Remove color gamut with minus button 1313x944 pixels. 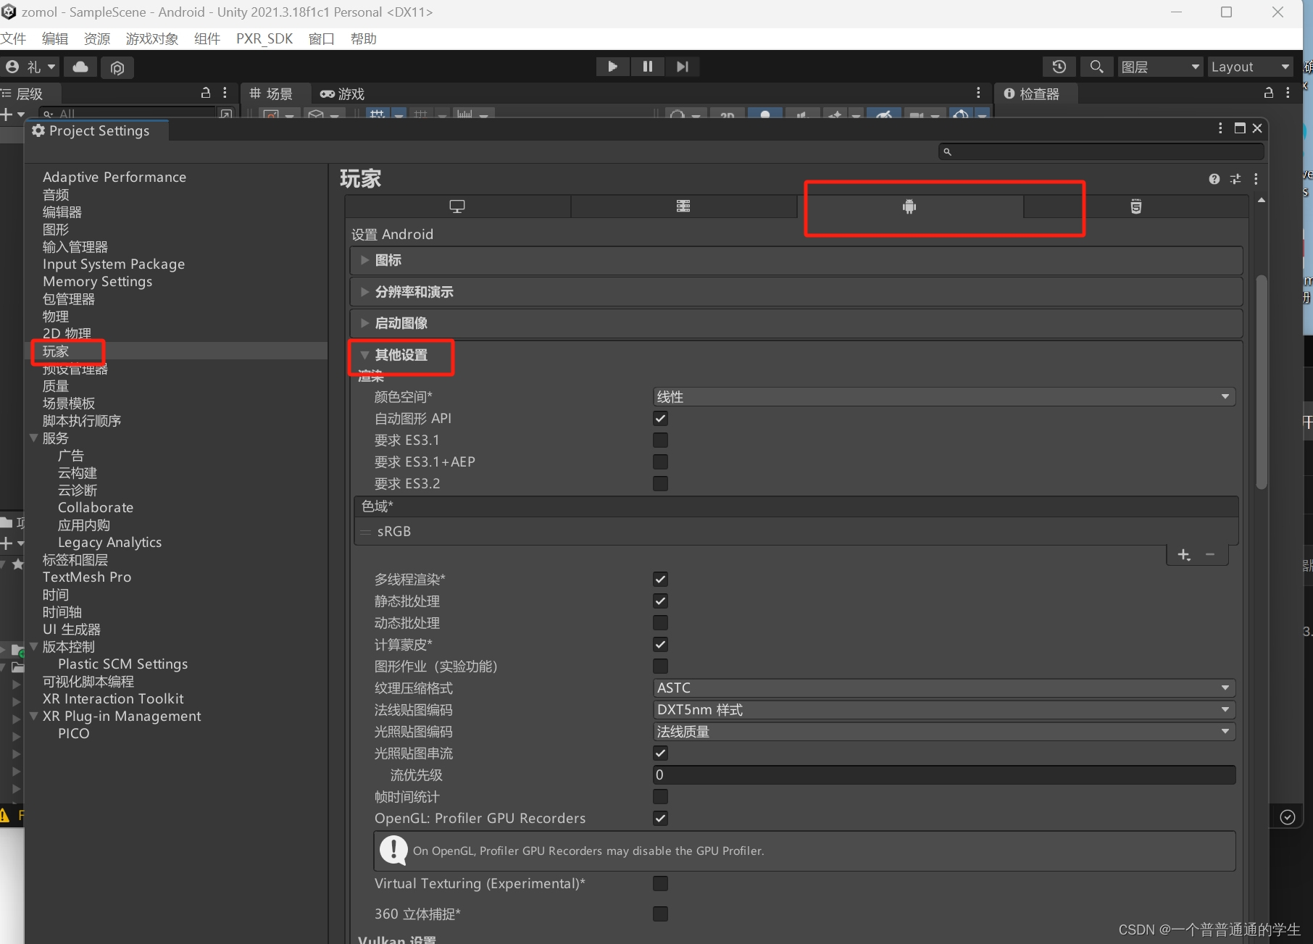click(1210, 555)
